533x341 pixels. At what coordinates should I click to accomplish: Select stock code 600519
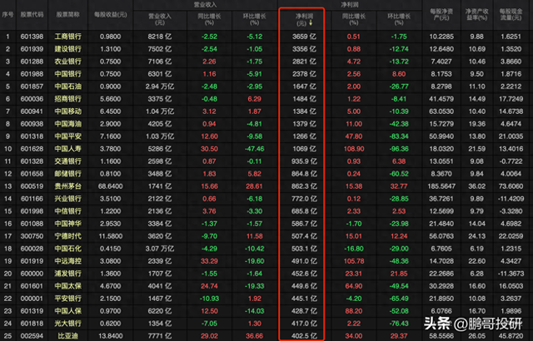tap(32, 186)
